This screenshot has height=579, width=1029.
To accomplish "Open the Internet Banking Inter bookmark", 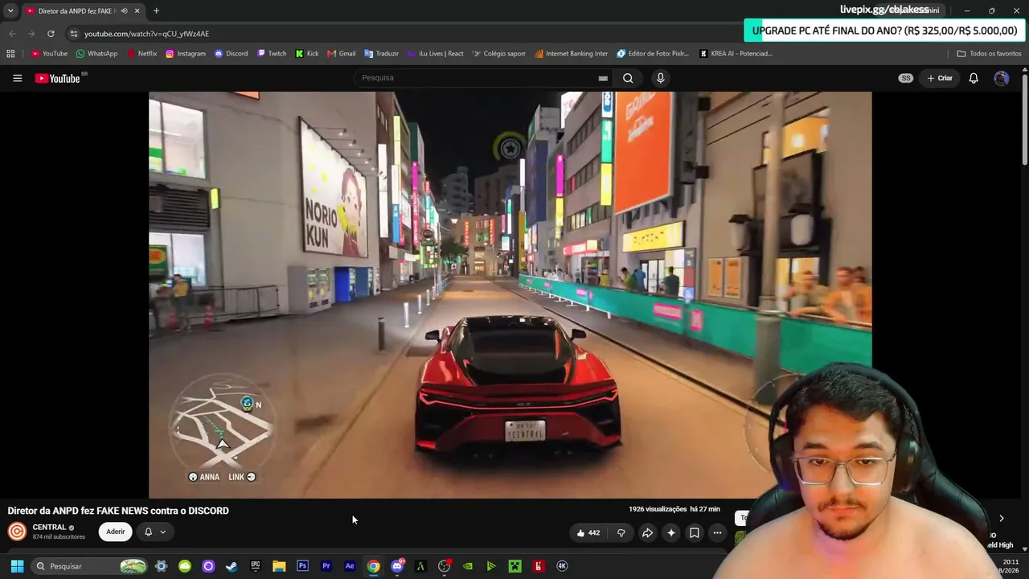I will [x=571, y=54].
